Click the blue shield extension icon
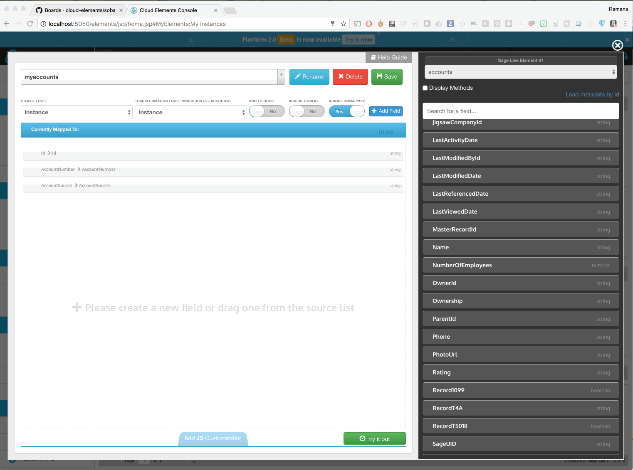The width and height of the screenshot is (633, 470). (602, 24)
